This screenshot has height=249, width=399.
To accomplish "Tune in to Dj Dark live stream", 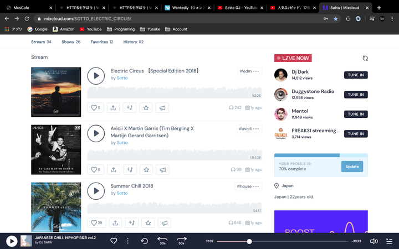I will tap(356, 75).
